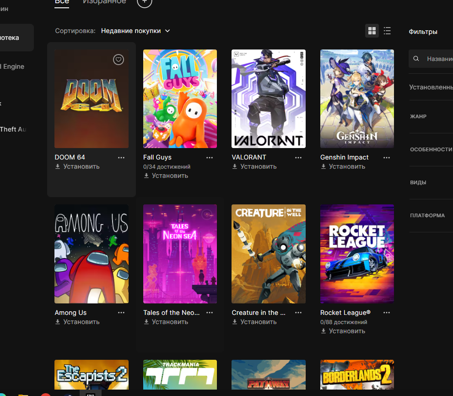
Task: Click the download icon under VALORANT
Action: [235, 166]
